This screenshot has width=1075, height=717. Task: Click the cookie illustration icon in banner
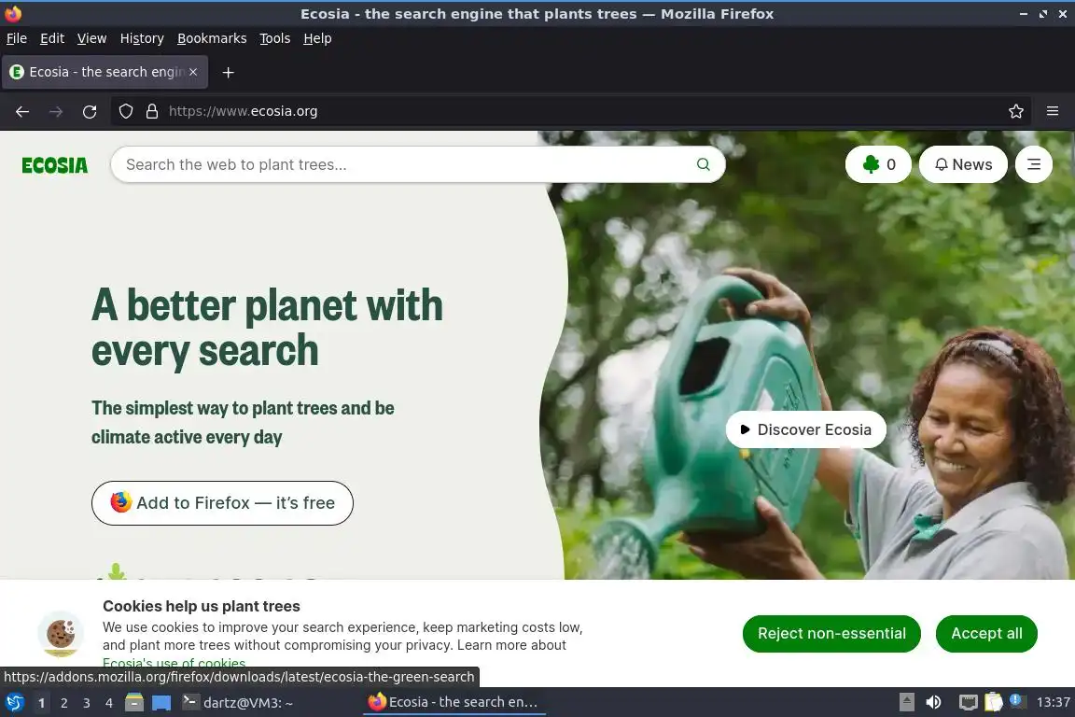point(61,634)
